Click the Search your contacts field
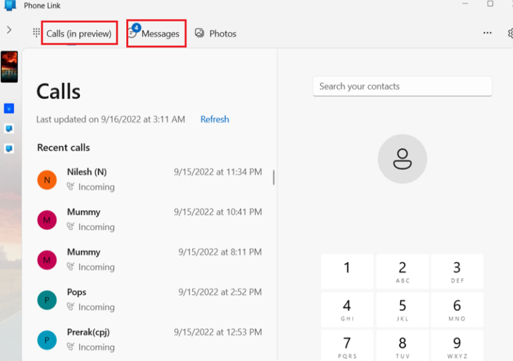 [x=402, y=86]
